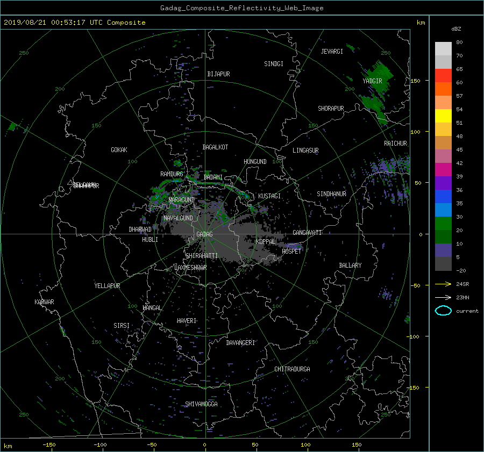Click the title 'Gadag_Composite_Reflectivity_Web_Image'
The image size is (484, 452).
(241, 8)
